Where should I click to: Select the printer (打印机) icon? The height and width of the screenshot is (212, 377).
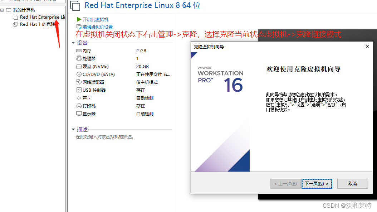point(79,106)
